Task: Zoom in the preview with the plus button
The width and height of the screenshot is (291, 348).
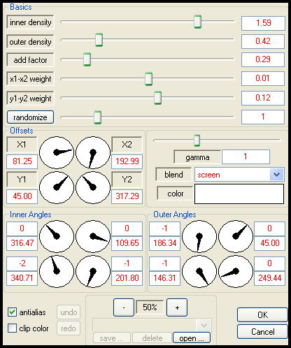Action: (x=177, y=307)
